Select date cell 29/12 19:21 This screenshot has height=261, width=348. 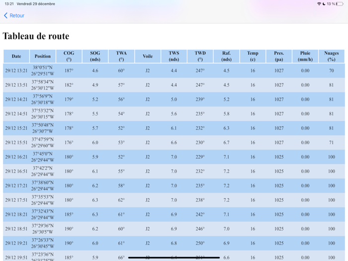click(16, 243)
